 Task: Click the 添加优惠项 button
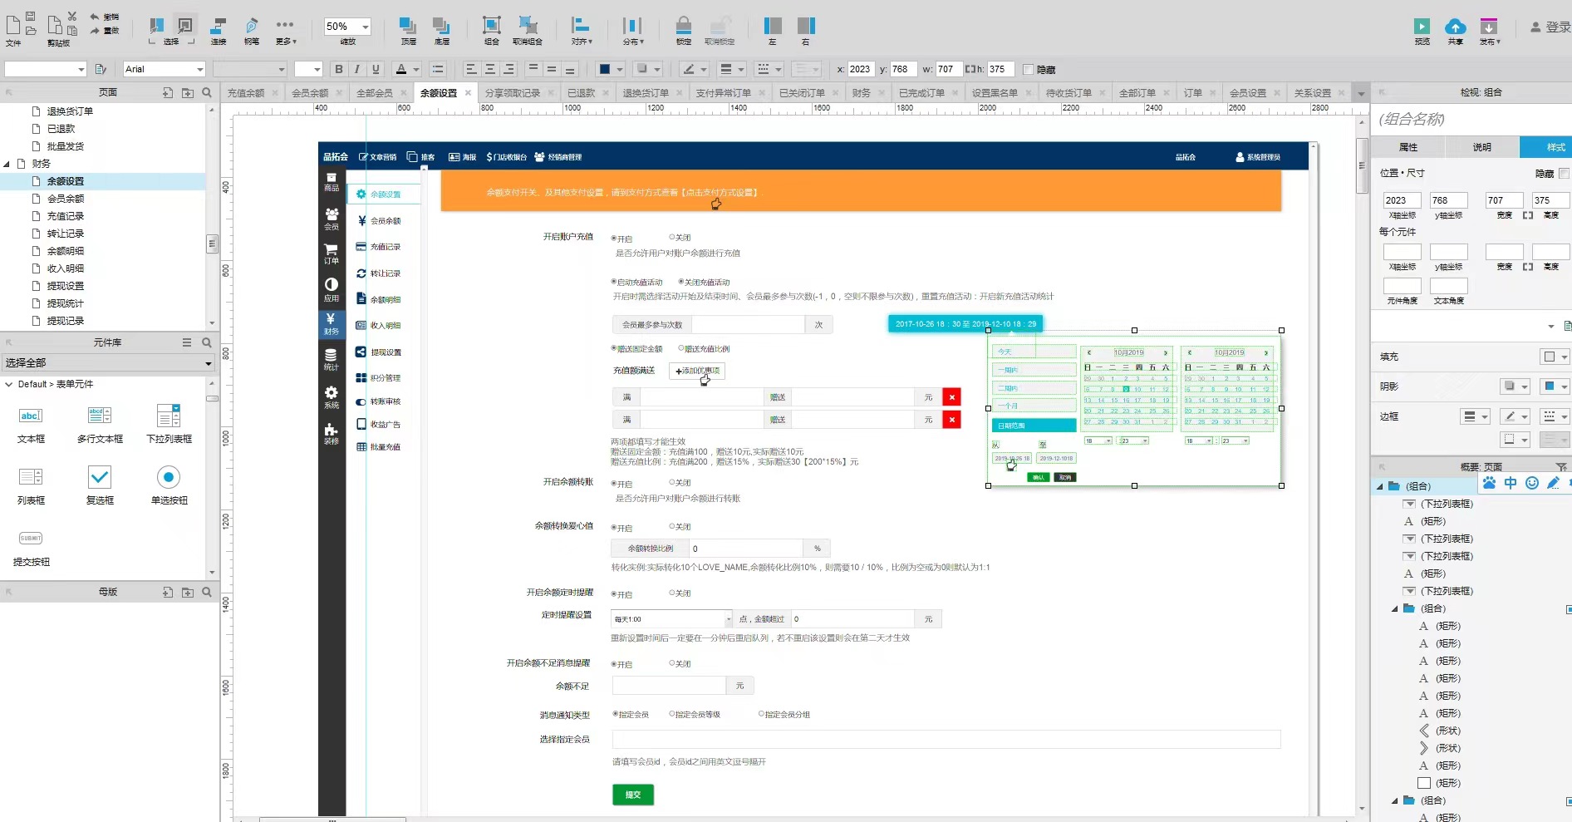point(697,371)
